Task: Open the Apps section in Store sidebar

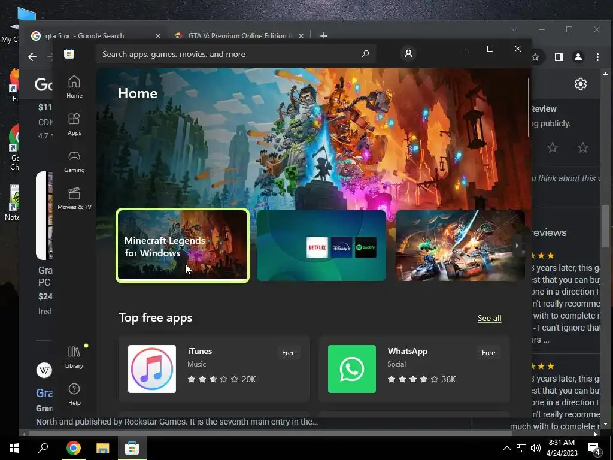Action: (x=74, y=124)
